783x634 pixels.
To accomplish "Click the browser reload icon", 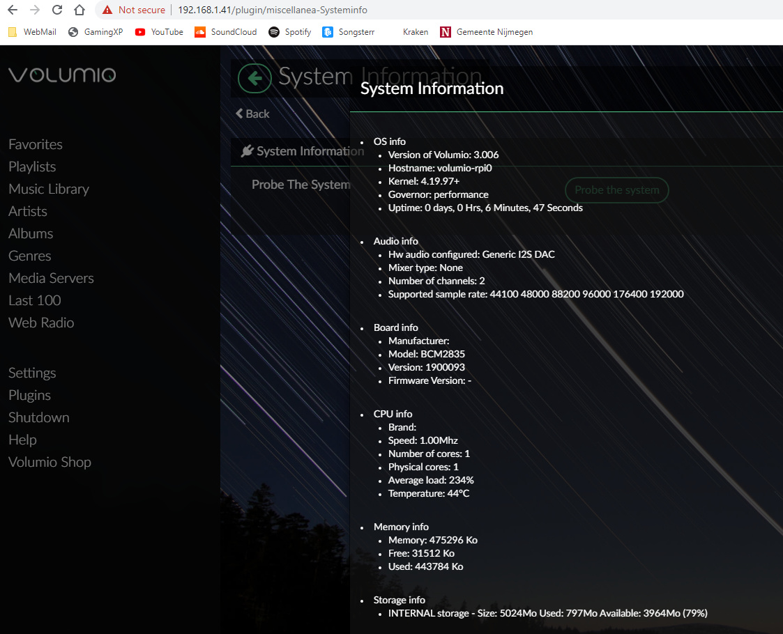I will (57, 10).
